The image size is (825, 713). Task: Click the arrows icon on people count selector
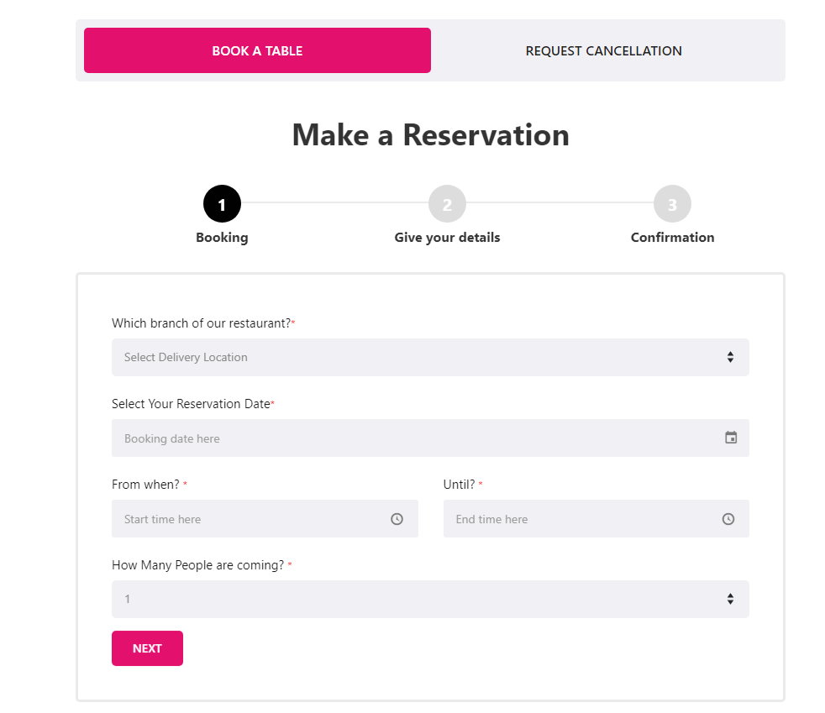[730, 599]
